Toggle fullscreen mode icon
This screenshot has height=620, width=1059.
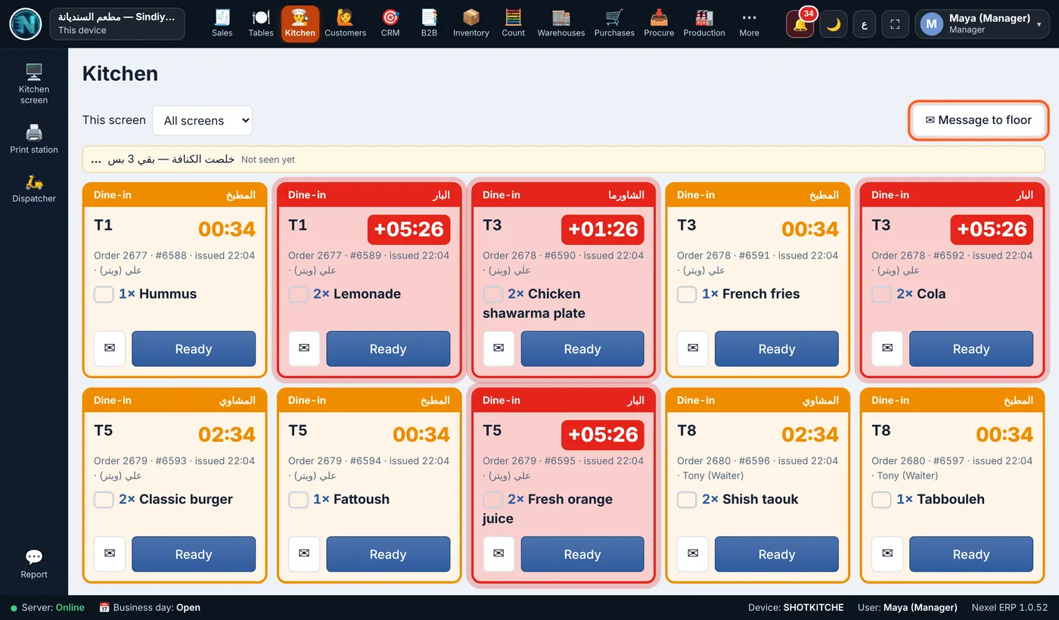(895, 24)
